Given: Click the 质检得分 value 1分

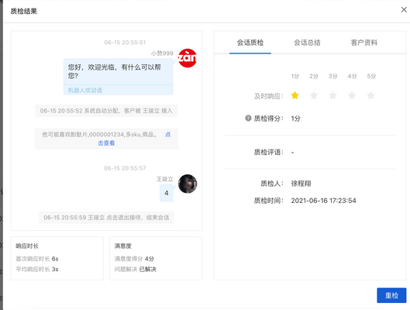Looking at the screenshot, I should (296, 119).
